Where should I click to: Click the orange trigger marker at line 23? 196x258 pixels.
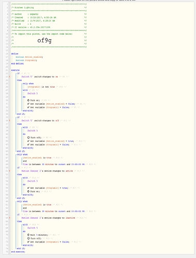(9, 77)
